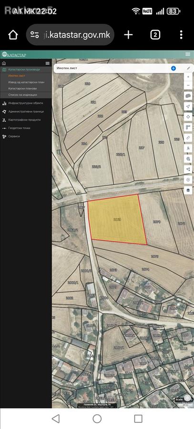
Task: Select the ruler measure tool
Action: coord(188,138)
